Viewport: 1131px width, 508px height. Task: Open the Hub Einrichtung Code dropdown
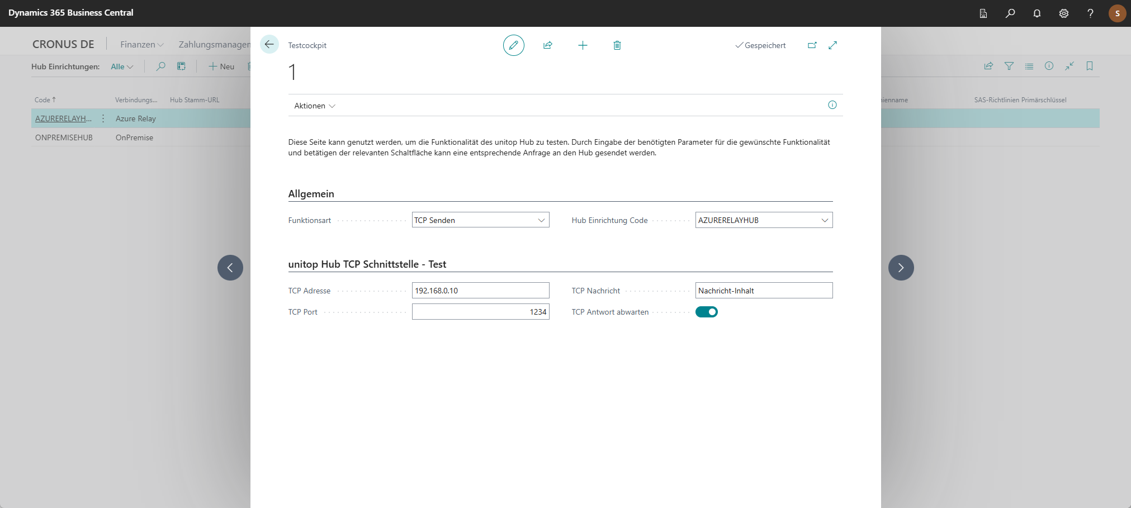coord(764,220)
